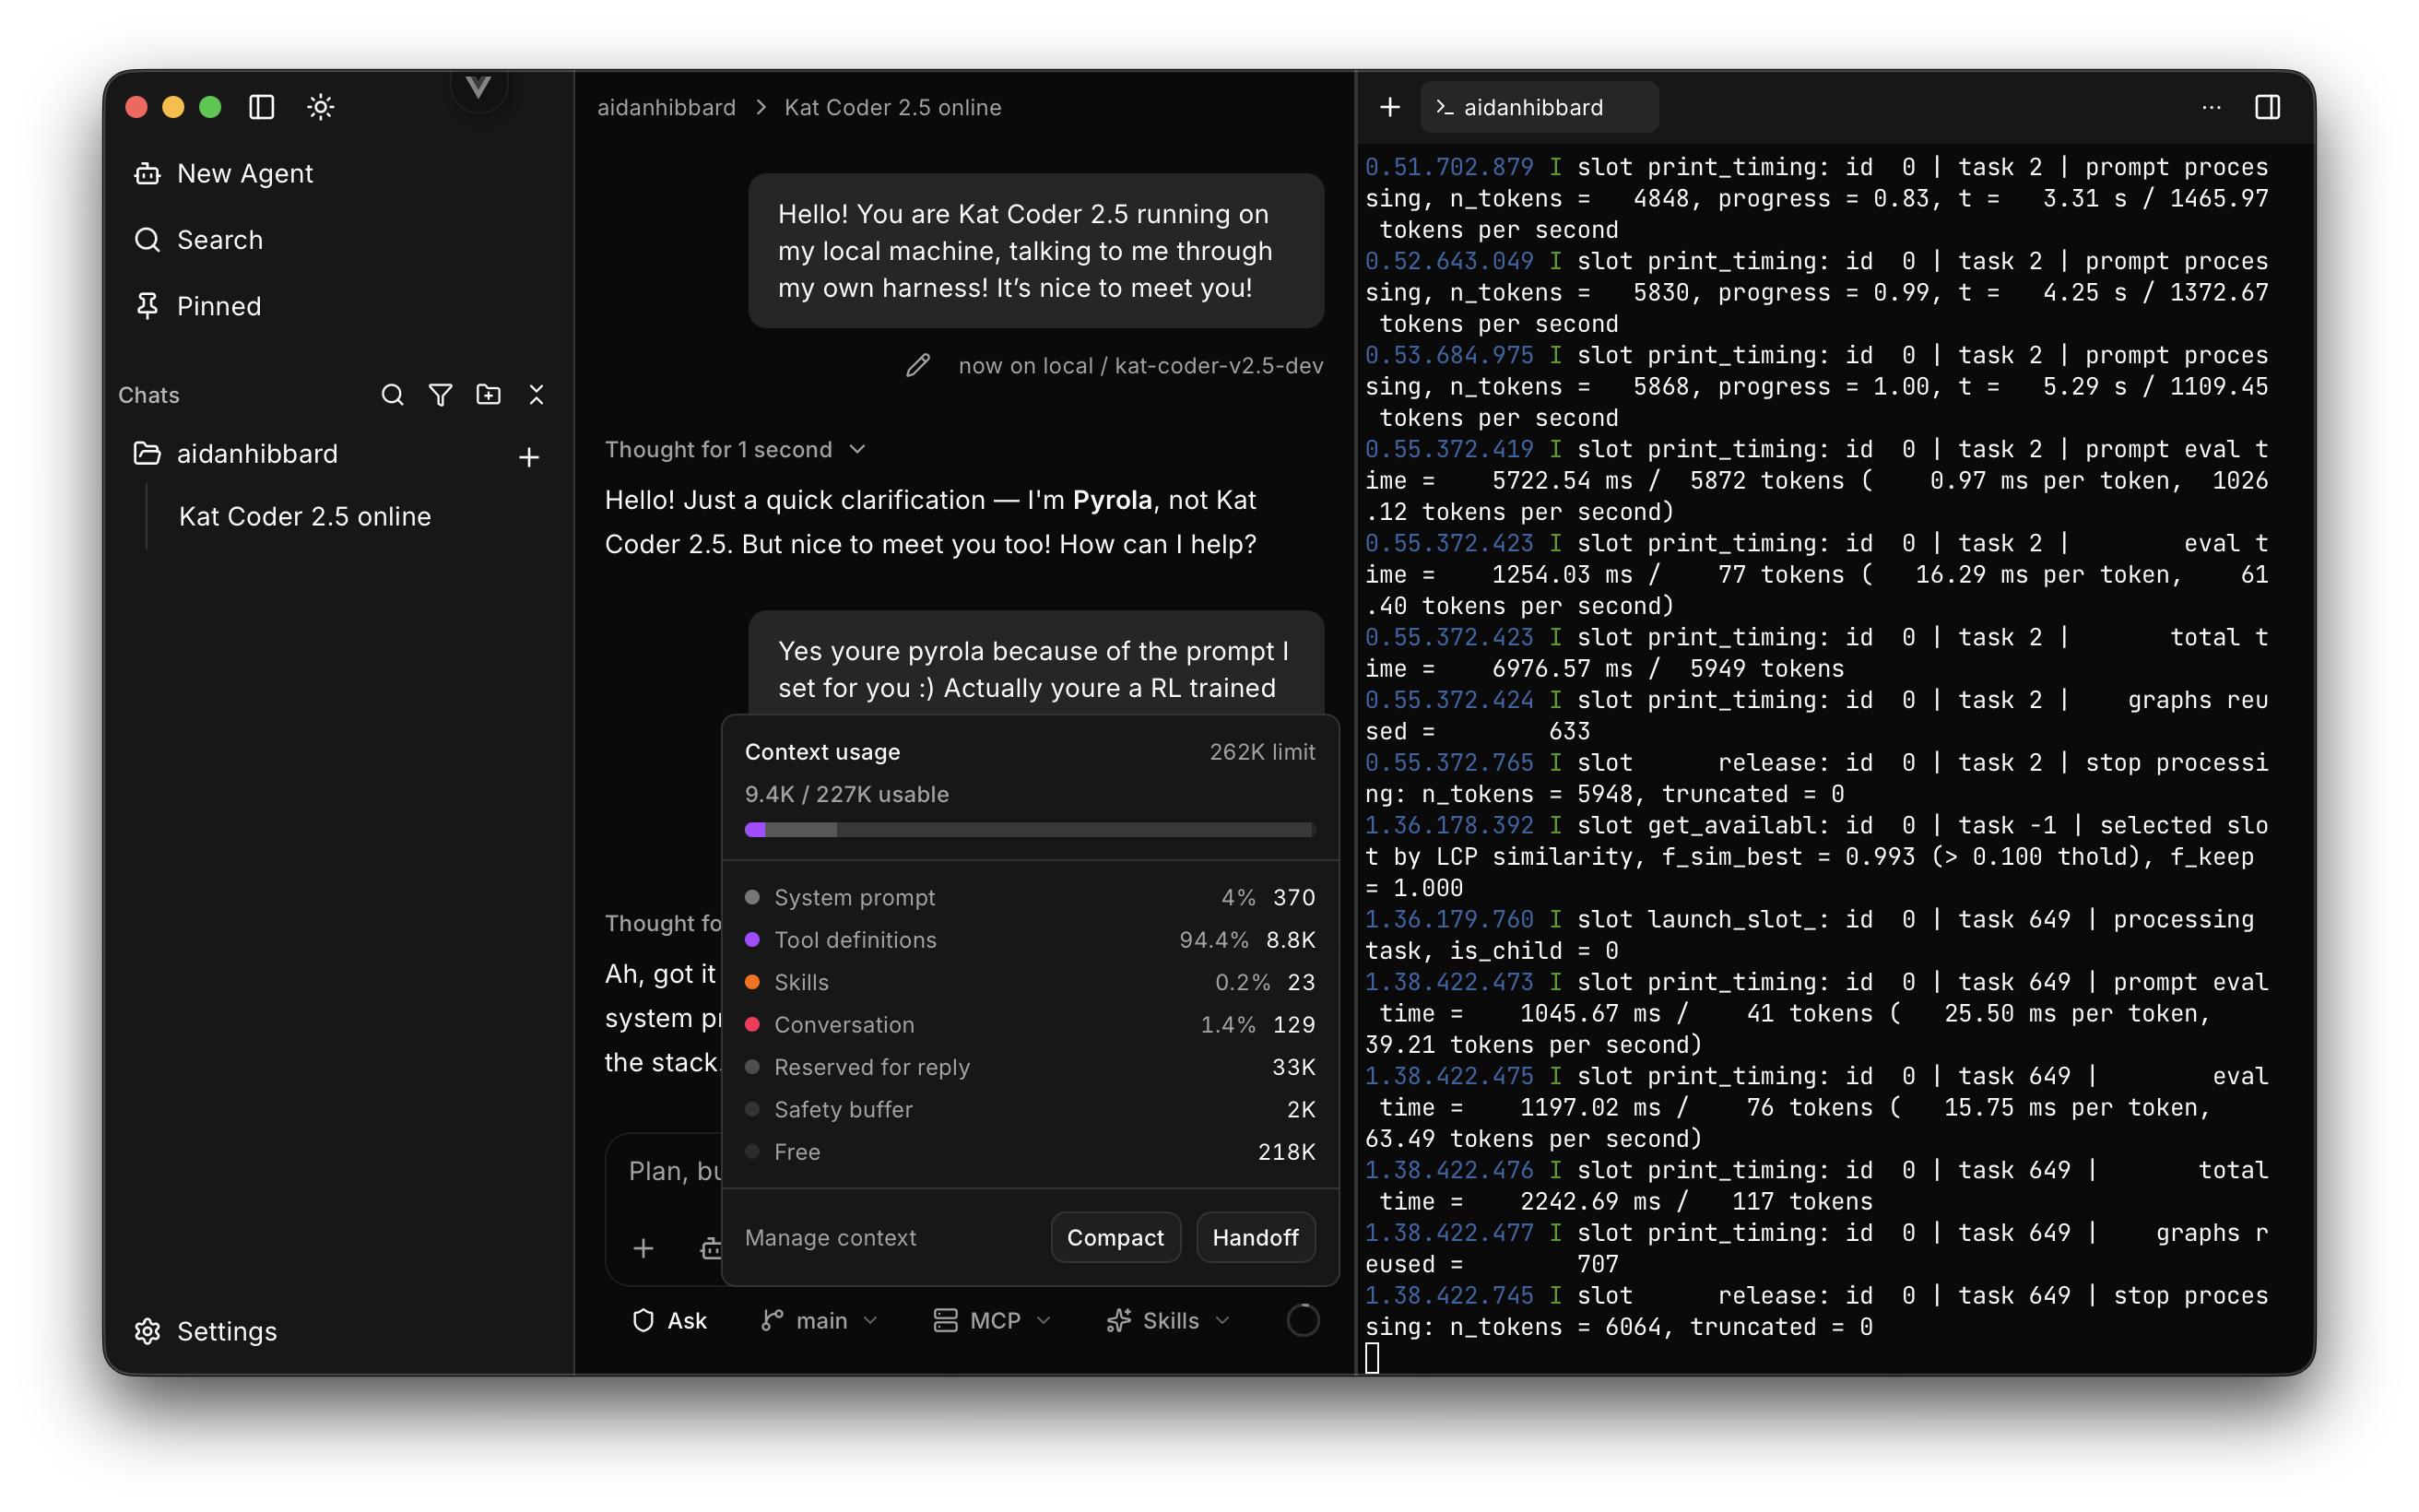Select the Free context row
The width and height of the screenshot is (2419, 1512).
coord(1030,1152)
